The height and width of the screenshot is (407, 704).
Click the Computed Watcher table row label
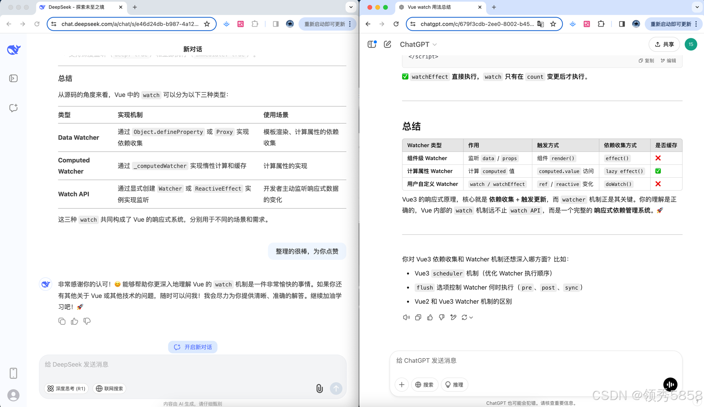click(74, 166)
